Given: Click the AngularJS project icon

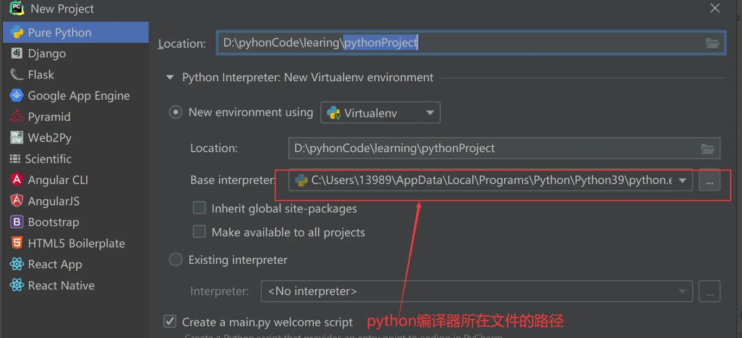Looking at the screenshot, I should (16, 201).
